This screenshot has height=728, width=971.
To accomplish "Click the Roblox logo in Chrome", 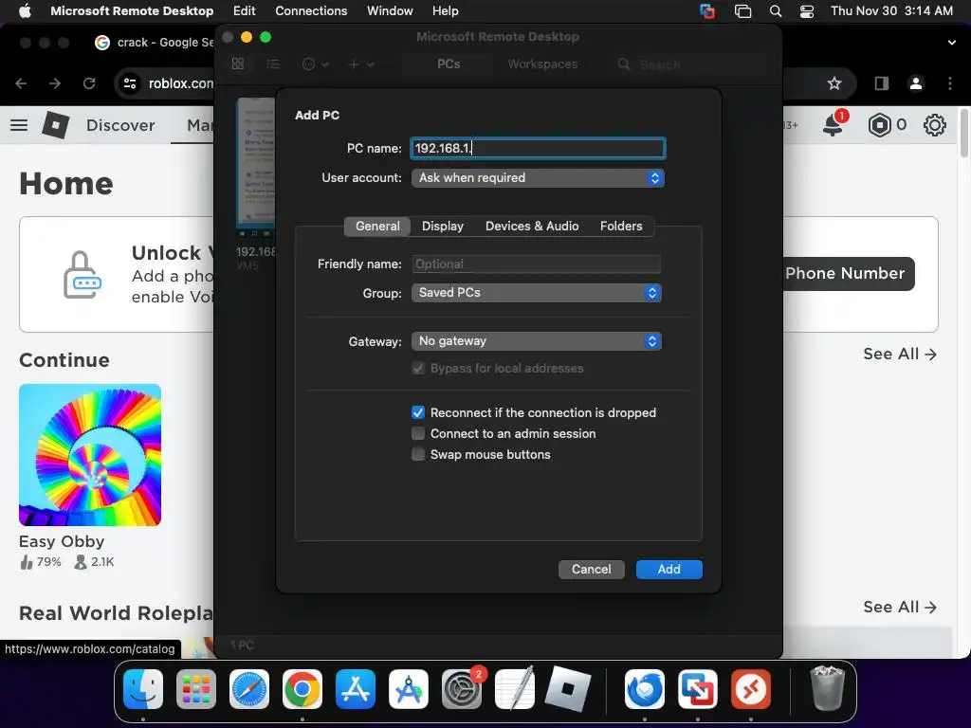I will pos(55,125).
